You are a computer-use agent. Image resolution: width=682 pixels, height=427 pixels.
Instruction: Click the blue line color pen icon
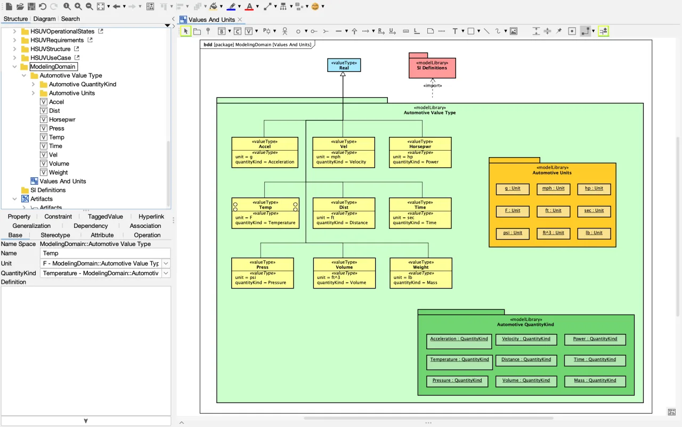point(231,6)
